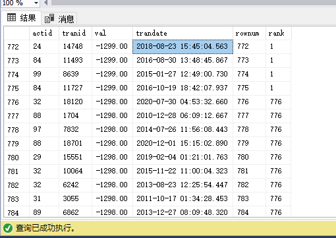Viewport: 336px width, 238px height.
Task: Click trandate cell 2013-08-23 12:25:54.447
Action: pos(182,185)
